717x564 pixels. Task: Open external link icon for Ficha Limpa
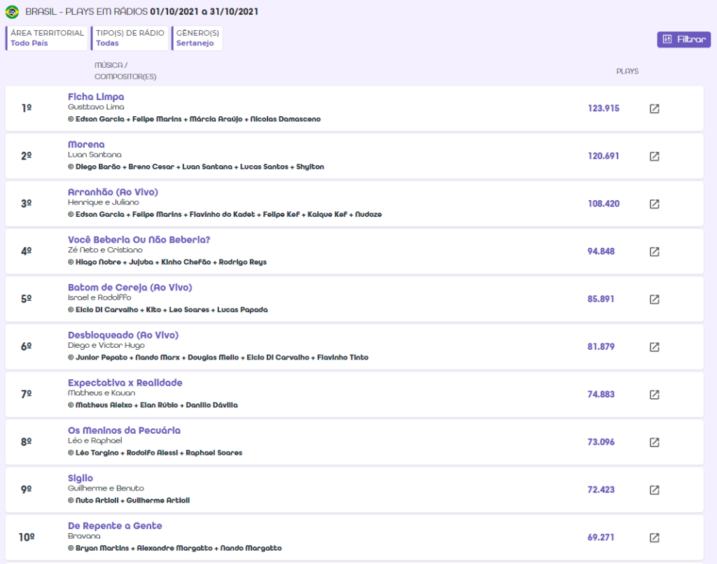pyautogui.click(x=654, y=108)
